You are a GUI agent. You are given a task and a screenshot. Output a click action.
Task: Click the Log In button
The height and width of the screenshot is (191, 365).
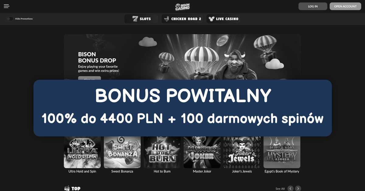click(313, 6)
